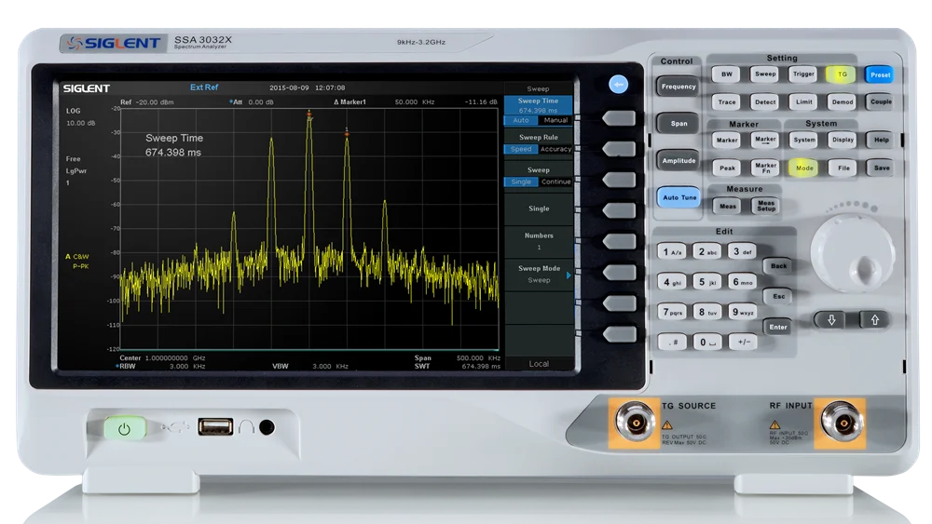Click the Ext Ref status text
Image resolution: width=932 pixels, height=524 pixels.
pyautogui.click(x=204, y=87)
